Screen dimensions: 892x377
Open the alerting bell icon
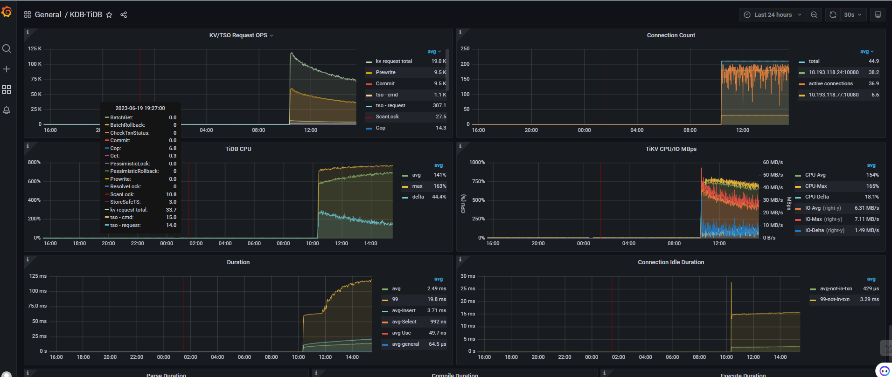click(7, 110)
